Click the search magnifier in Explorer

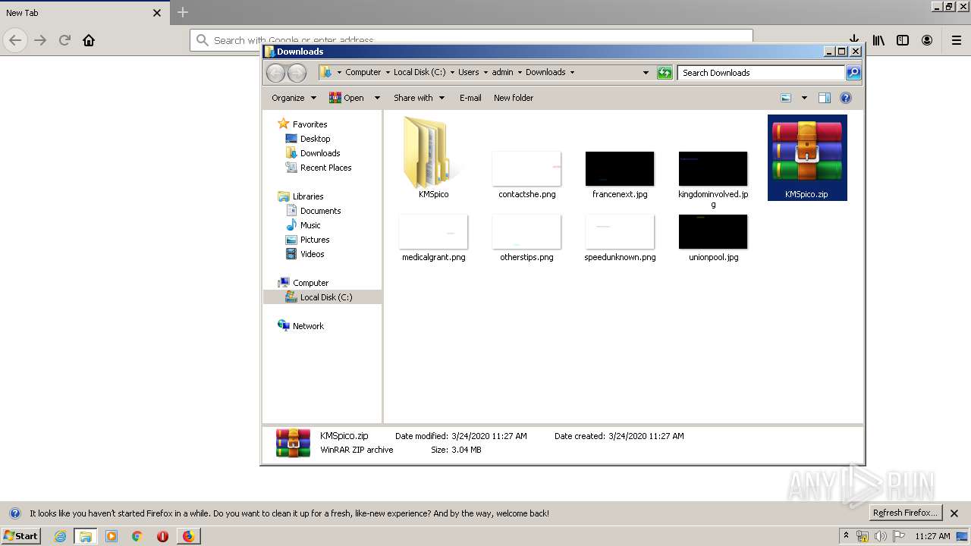click(x=853, y=73)
